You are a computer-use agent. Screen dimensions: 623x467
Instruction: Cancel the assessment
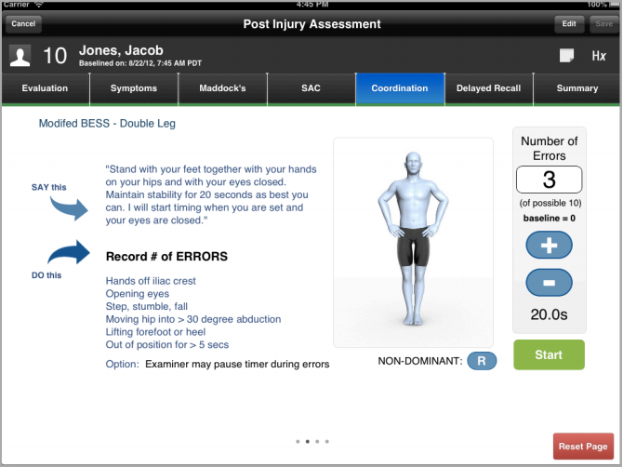coord(23,24)
